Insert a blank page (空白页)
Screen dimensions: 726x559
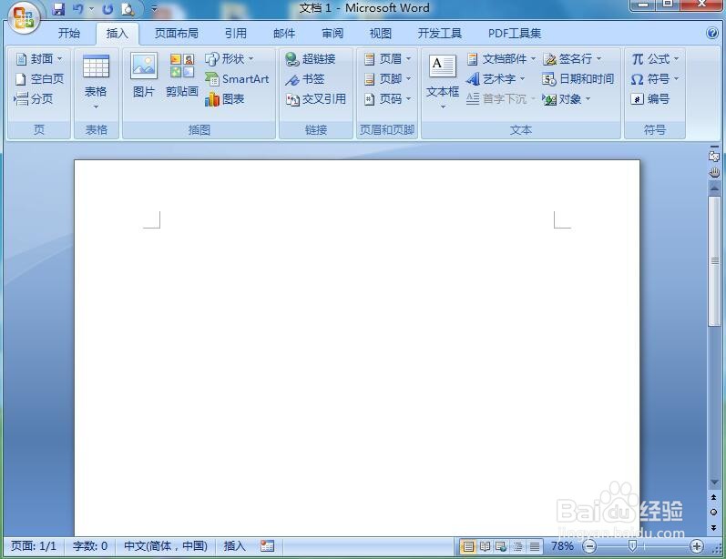pyautogui.click(x=39, y=79)
